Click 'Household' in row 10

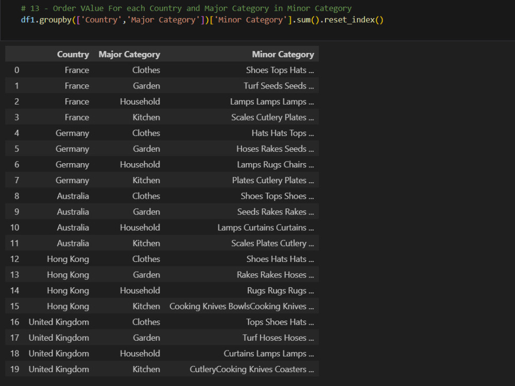140,227
